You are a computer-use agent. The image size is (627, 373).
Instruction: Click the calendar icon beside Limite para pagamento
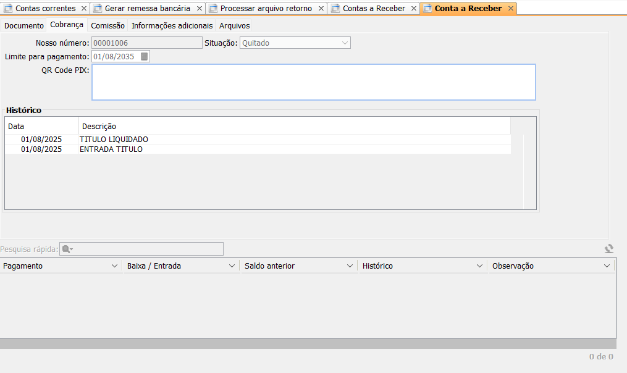coord(145,57)
